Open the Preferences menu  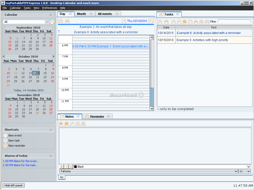50,8
